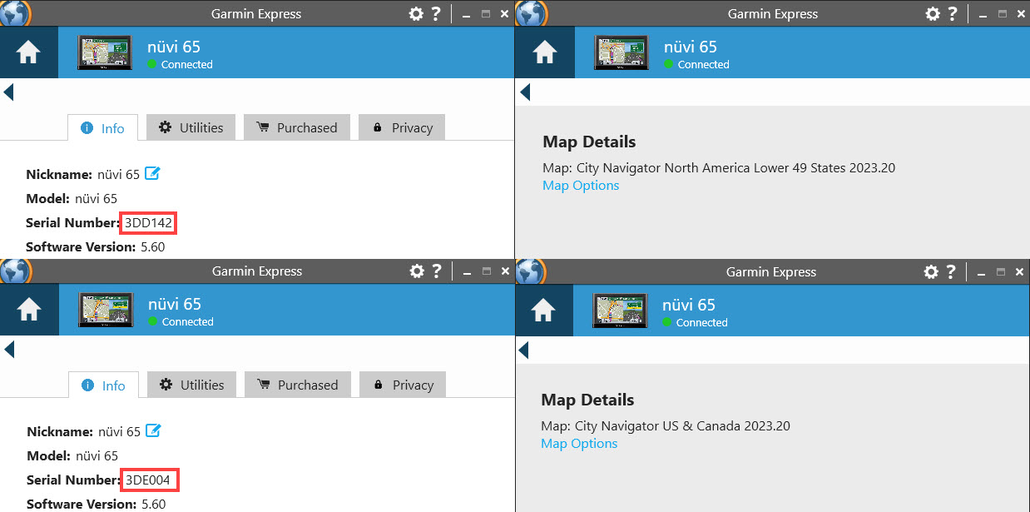This screenshot has height=512, width=1030.
Task: Open Purchased tab in serial 3DD142 window
Action: [x=297, y=127]
